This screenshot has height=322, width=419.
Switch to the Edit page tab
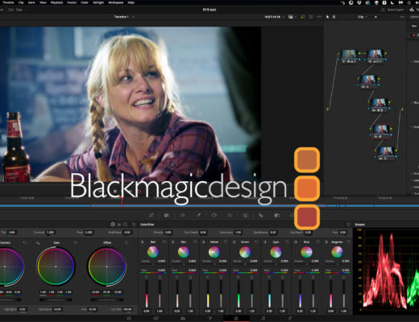[x=183, y=319]
